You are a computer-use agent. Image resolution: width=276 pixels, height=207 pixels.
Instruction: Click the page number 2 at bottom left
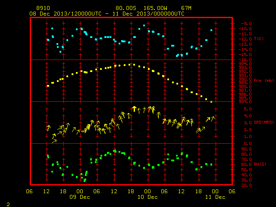point(8,204)
